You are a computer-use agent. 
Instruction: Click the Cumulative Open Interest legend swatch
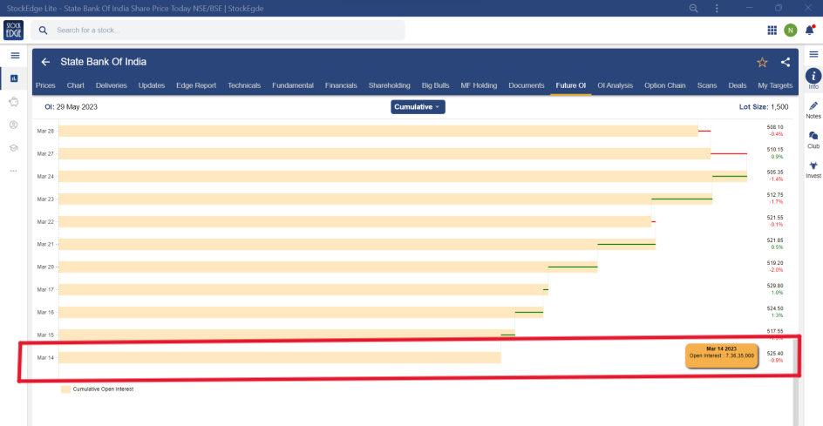coord(65,389)
